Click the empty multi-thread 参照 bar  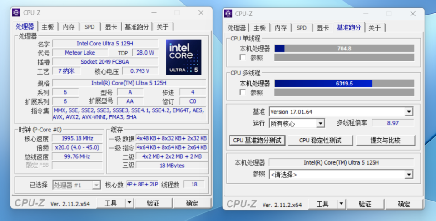tap(344, 92)
